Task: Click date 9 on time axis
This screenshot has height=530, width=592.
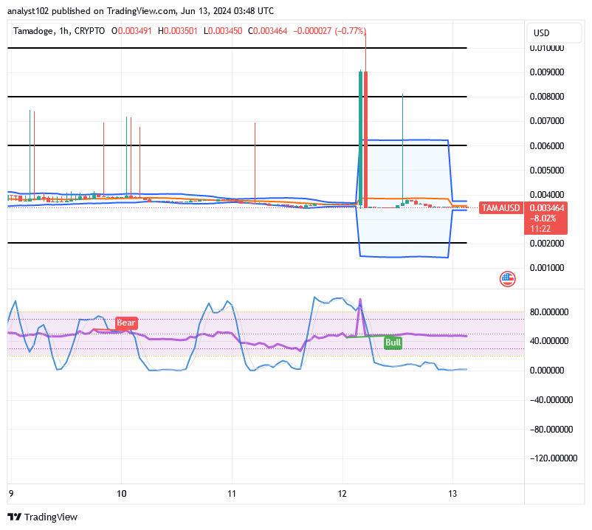Action: [x=11, y=494]
